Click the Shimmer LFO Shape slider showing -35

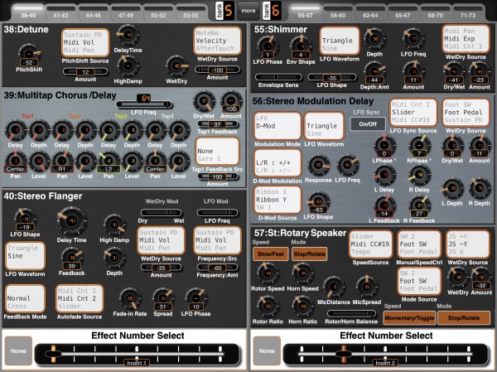click(332, 77)
